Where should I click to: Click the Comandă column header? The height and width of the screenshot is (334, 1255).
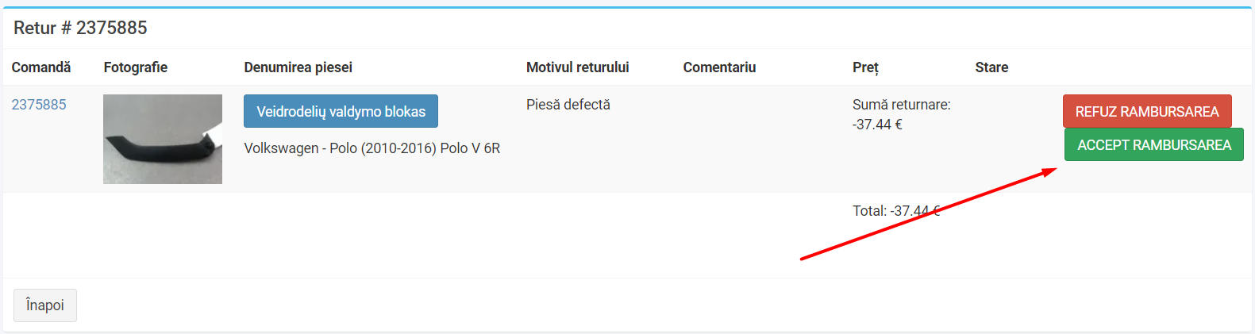coord(41,67)
